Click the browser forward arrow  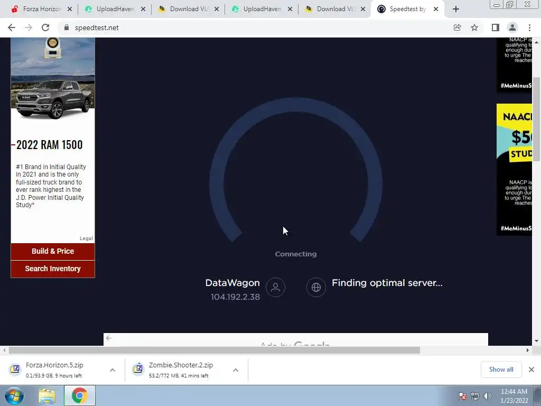(x=29, y=27)
